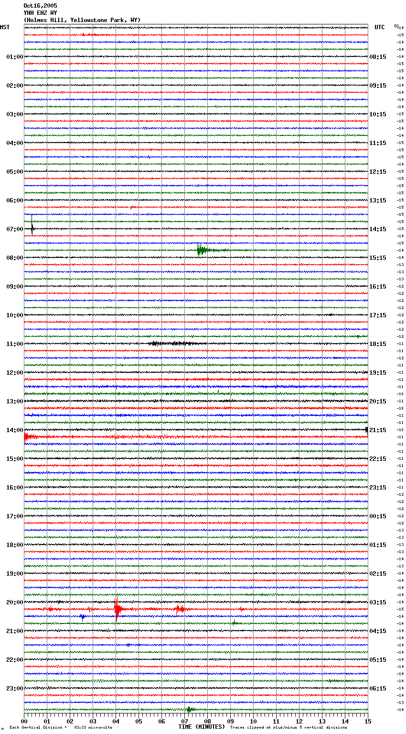Click blue blip on 20:30 trace
This screenshot has width=406, height=734.
(83, 617)
